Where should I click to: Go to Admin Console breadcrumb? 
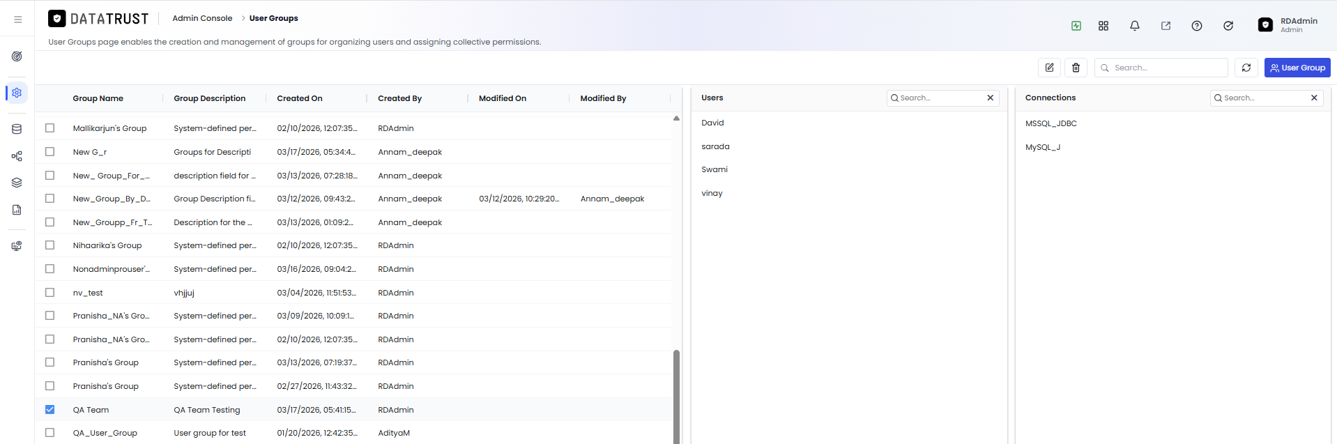(x=202, y=18)
